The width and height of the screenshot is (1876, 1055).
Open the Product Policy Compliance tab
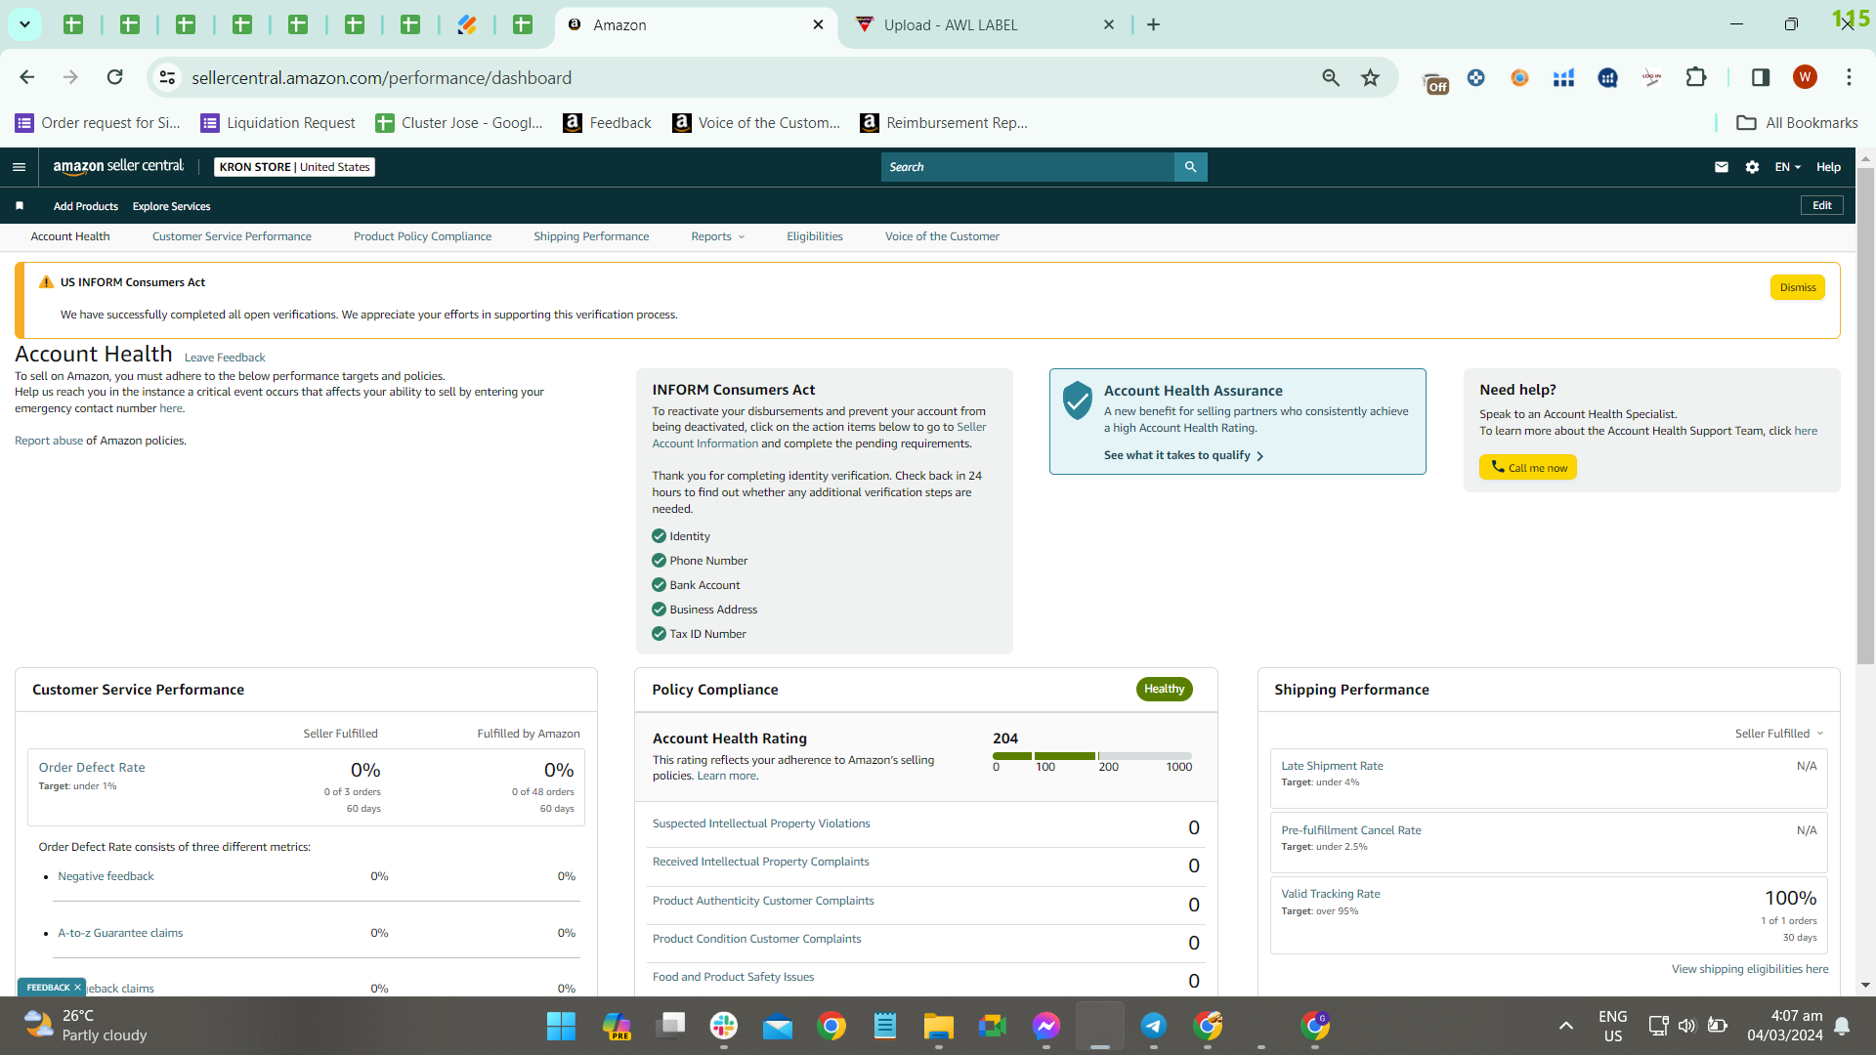[422, 236]
